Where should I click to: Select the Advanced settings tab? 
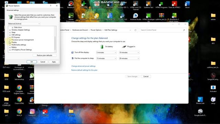12,10
